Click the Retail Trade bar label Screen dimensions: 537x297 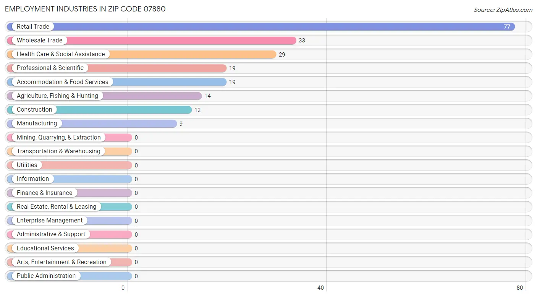click(x=33, y=26)
